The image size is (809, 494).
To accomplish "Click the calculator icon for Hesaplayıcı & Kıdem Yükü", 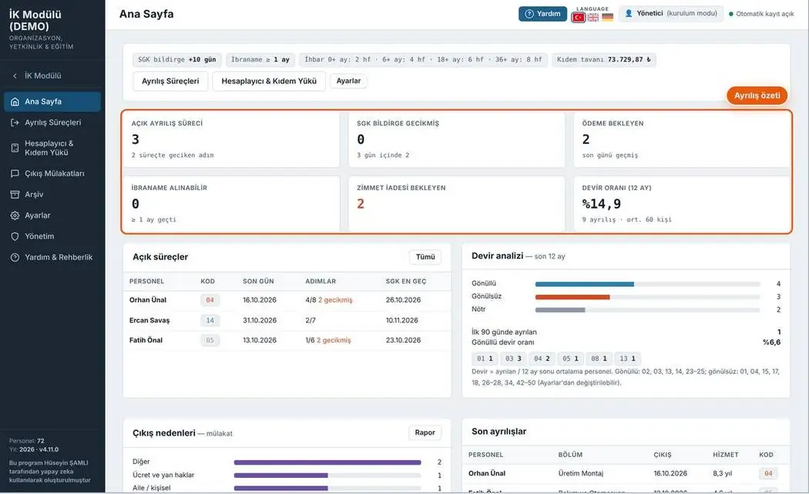I will [15, 148].
